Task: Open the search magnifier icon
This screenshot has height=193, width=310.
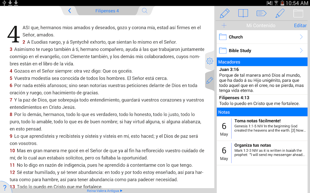Action: (145, 11)
